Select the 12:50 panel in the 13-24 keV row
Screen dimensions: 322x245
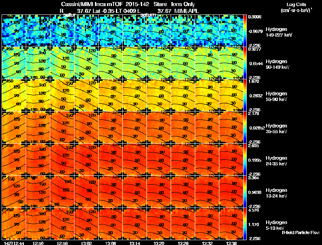pos(38,191)
